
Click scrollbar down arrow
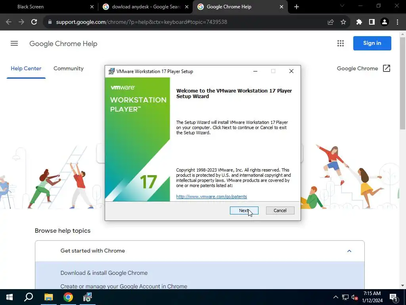point(403,286)
